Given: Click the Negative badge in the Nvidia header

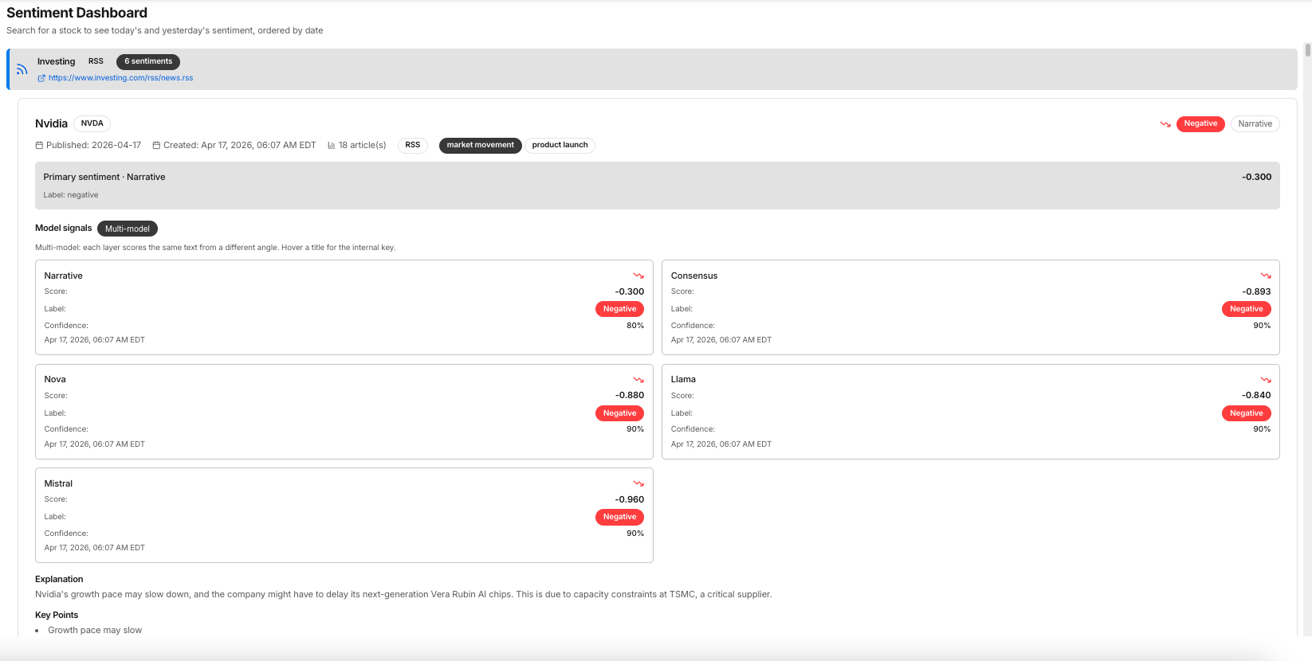Looking at the screenshot, I should coord(1200,123).
